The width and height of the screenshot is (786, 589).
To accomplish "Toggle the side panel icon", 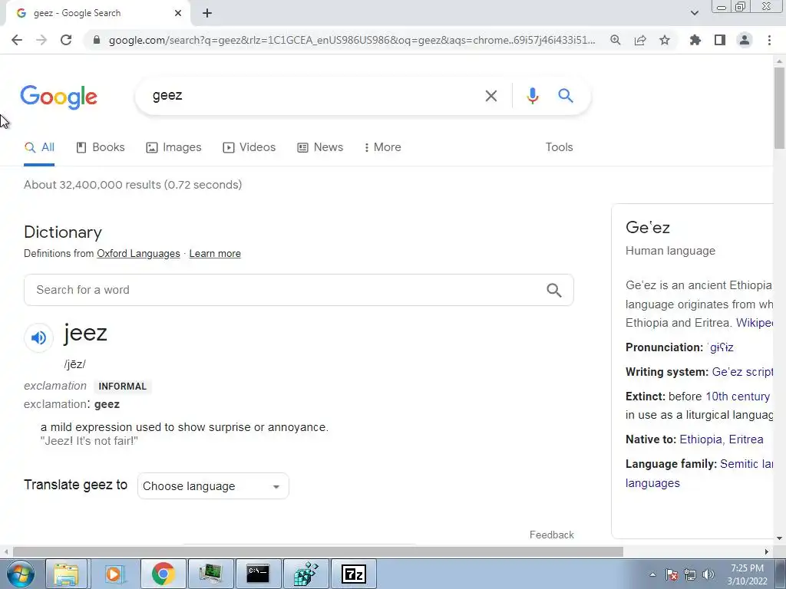I will (720, 40).
